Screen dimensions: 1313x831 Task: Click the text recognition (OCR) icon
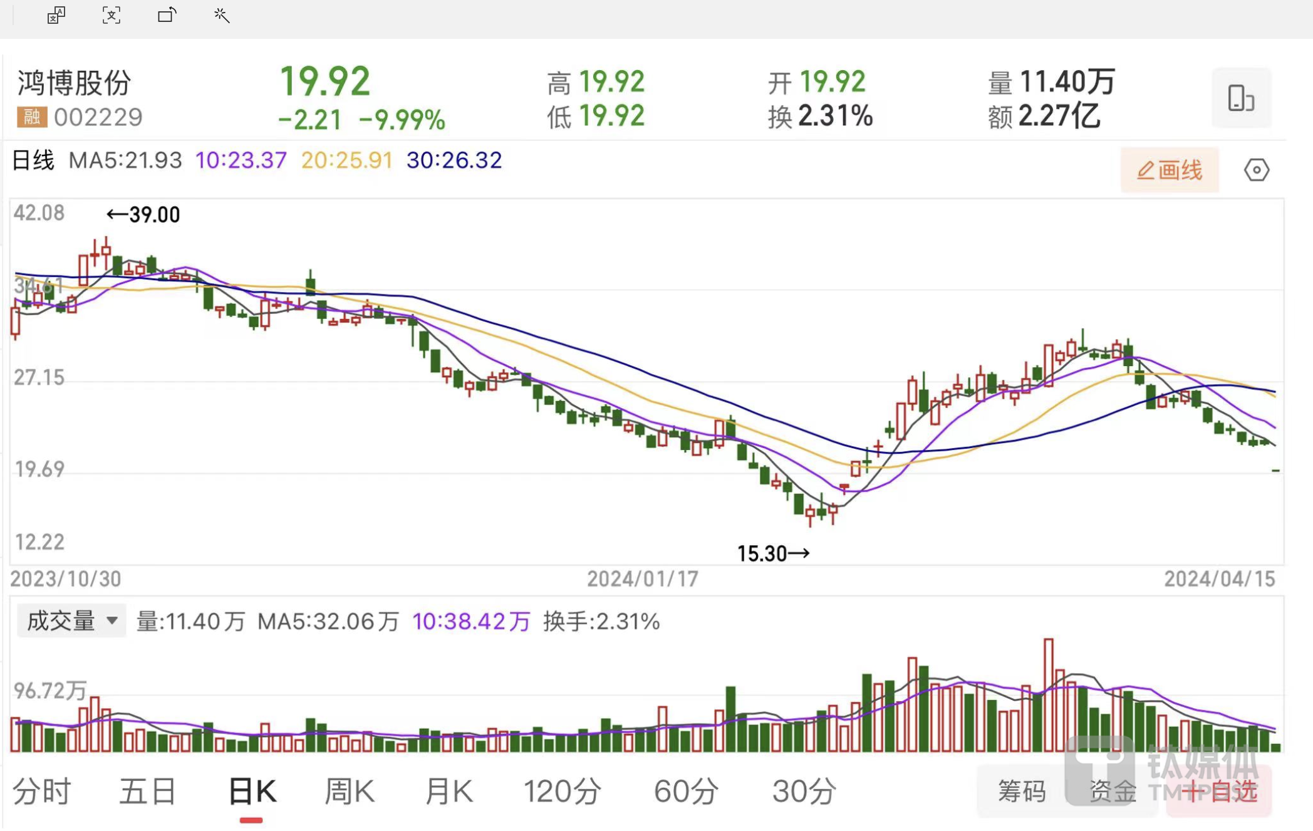[x=112, y=15]
